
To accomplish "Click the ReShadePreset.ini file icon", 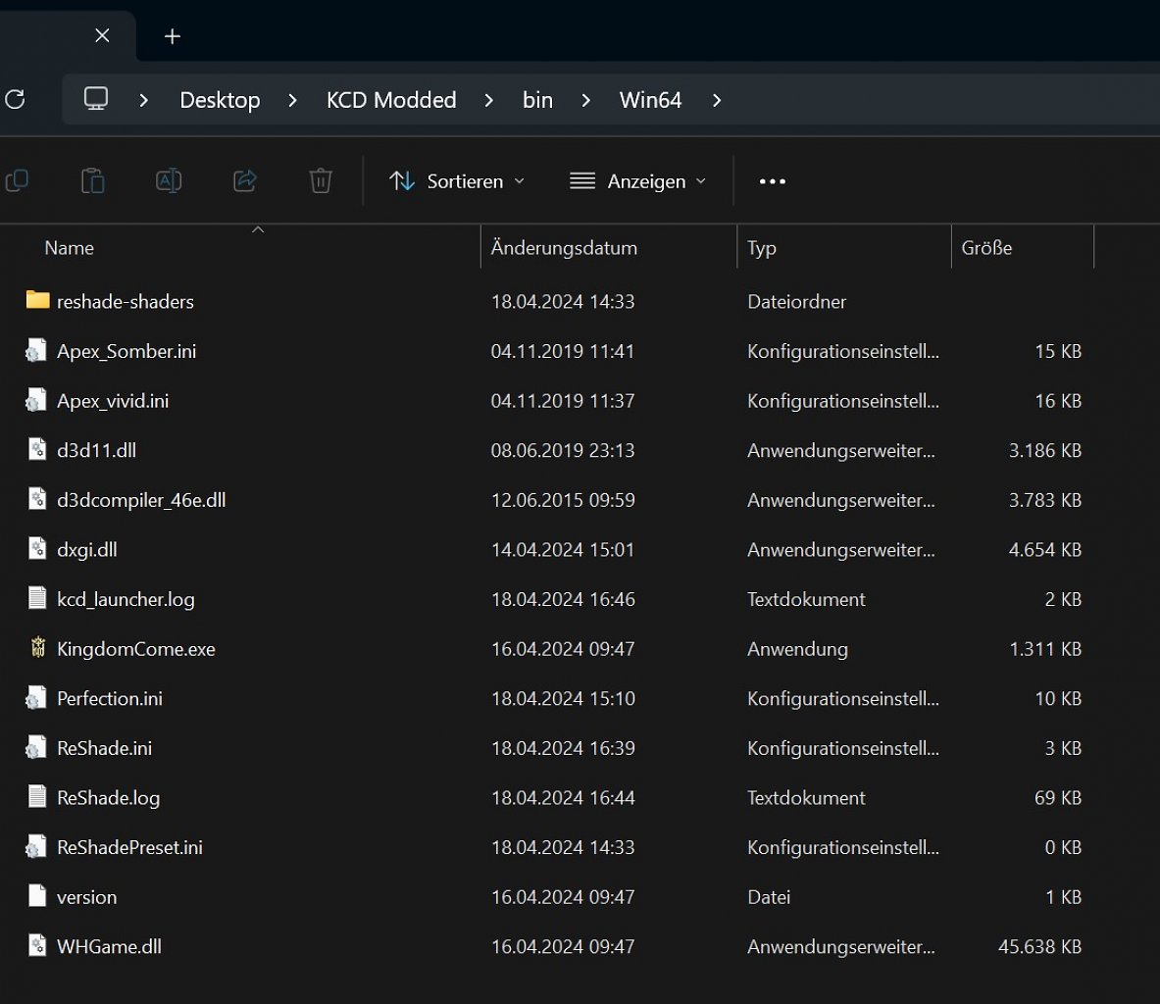I will pyautogui.click(x=36, y=846).
